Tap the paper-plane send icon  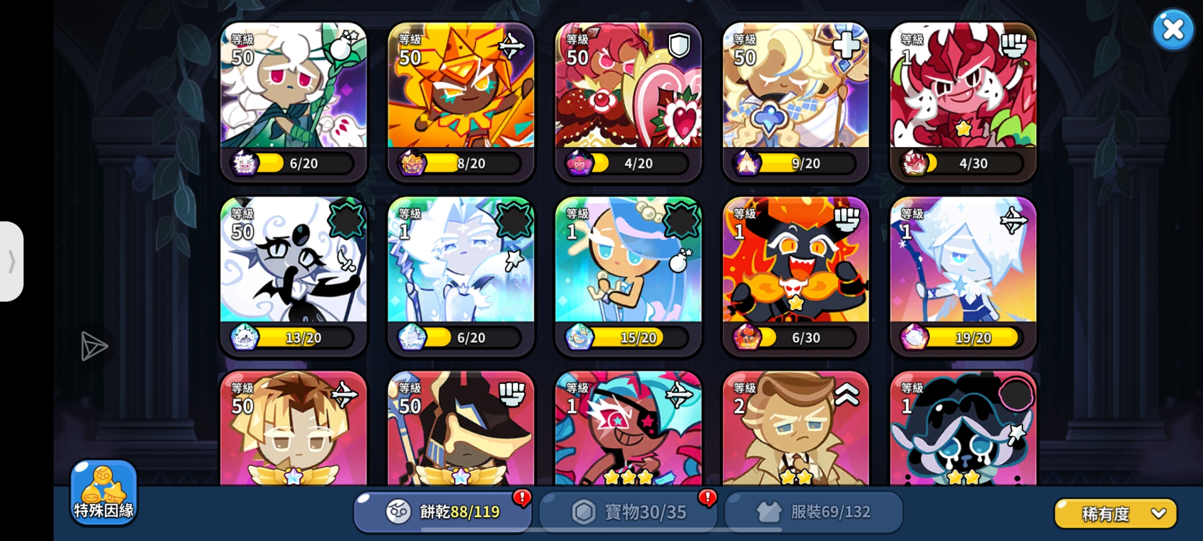click(94, 346)
